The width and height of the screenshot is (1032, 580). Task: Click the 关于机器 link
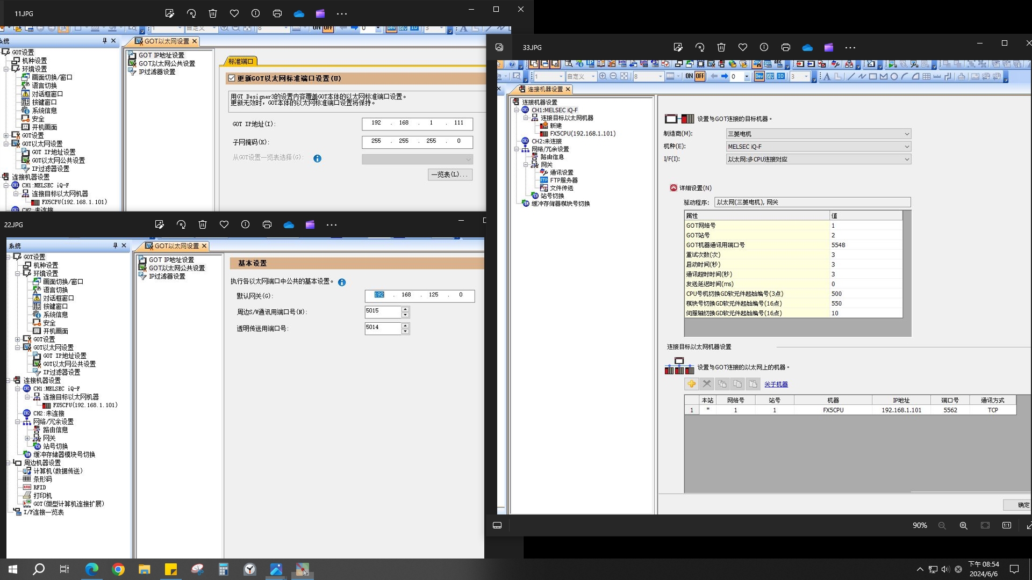[776, 385]
